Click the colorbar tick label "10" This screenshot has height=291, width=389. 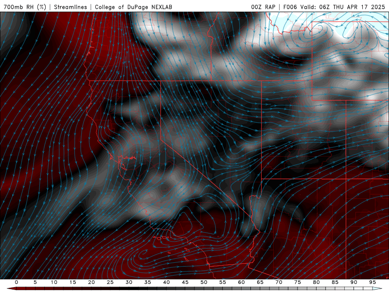click(54, 282)
